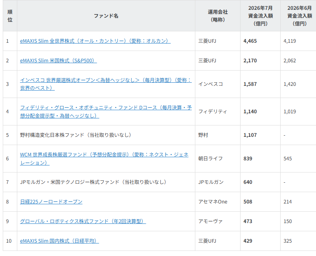316x256 pixels.
Task: Open インベスコ 世界厳選株式オープン fund link
Action: coord(106,84)
